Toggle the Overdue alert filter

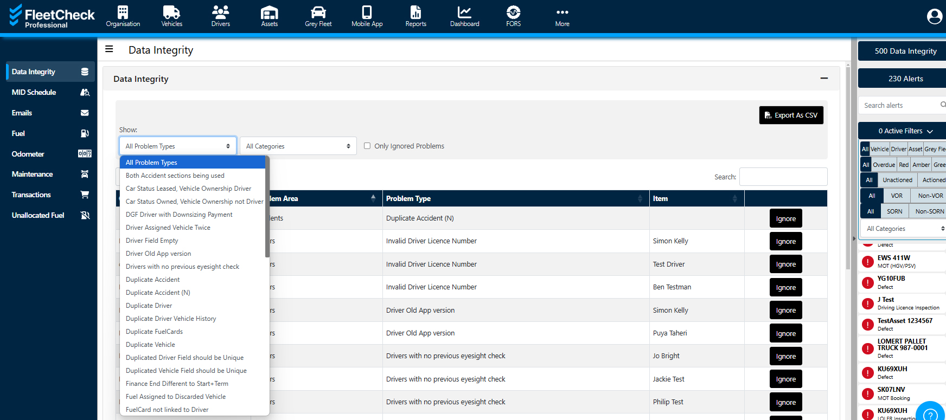pos(884,165)
